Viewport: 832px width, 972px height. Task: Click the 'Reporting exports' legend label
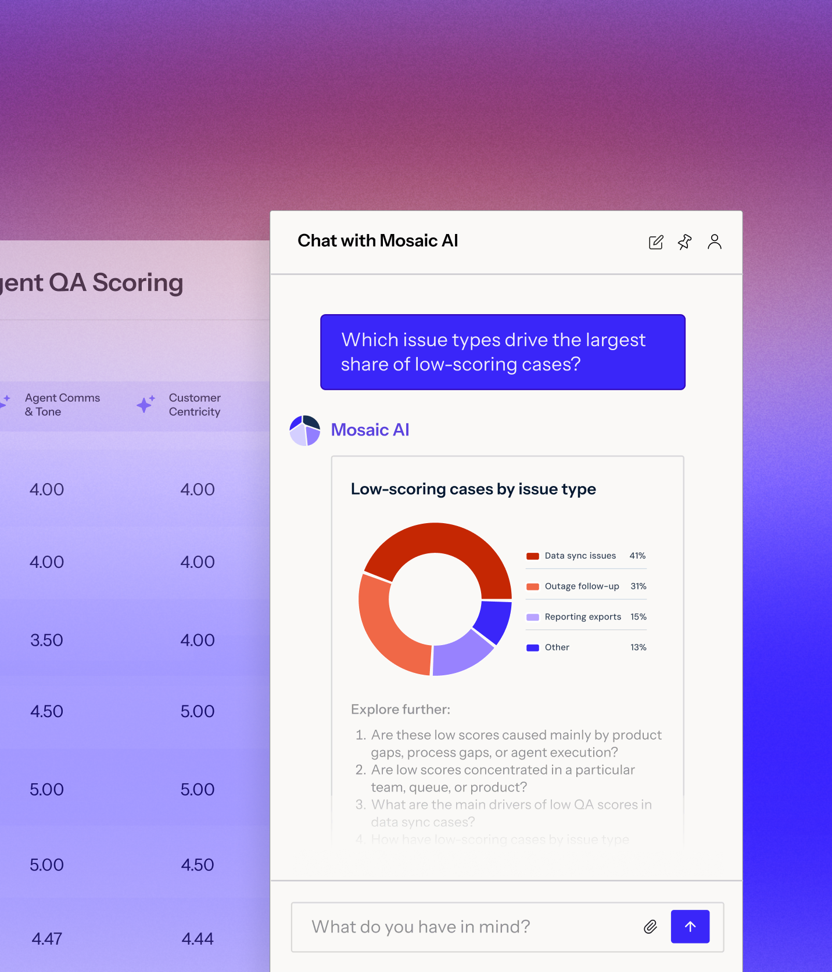(583, 617)
